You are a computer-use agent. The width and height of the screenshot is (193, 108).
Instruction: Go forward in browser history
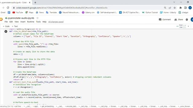coord(3,8)
